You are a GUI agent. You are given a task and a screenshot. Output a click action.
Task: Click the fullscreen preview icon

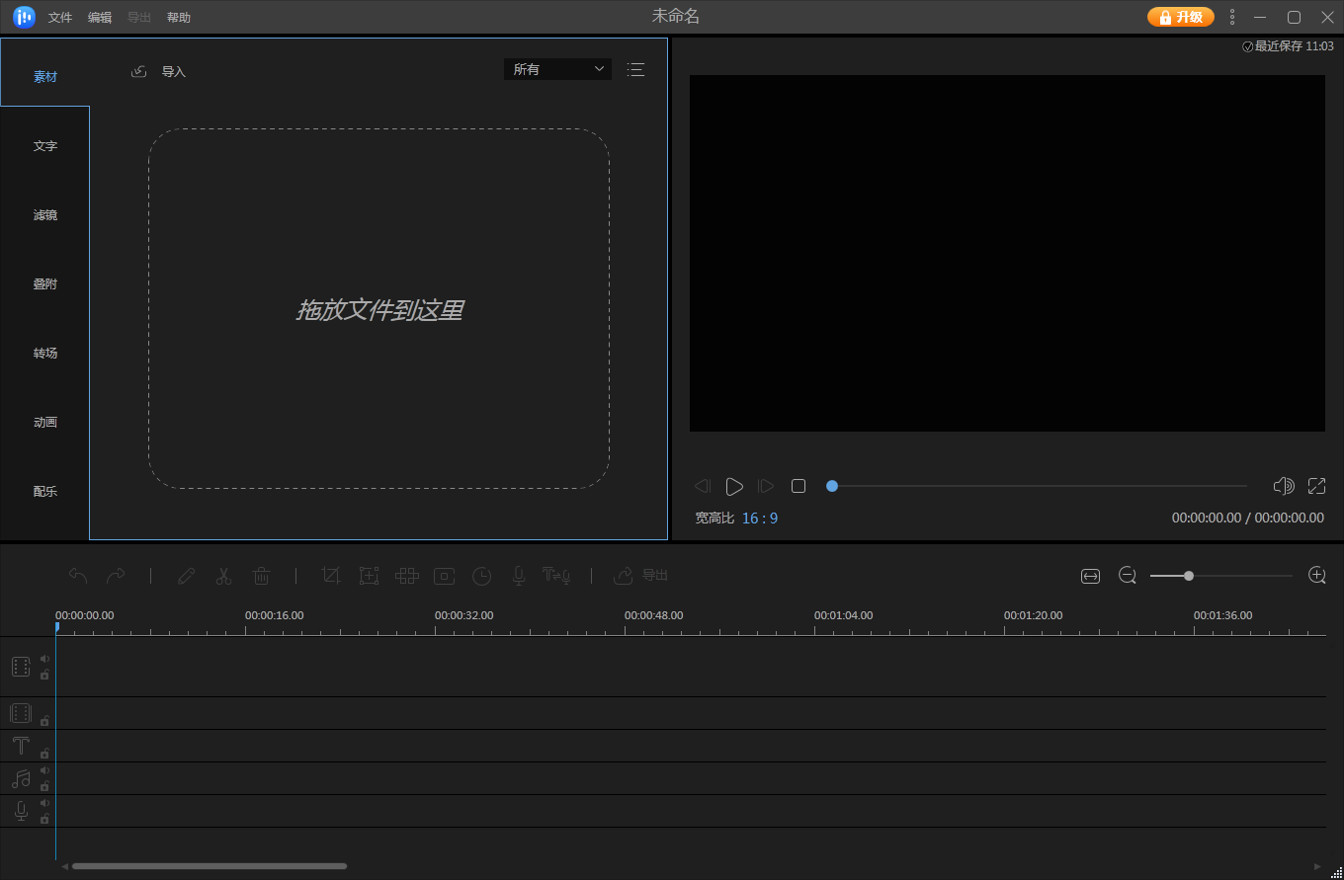point(1316,486)
